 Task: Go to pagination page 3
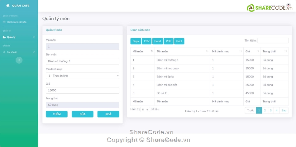(271, 110)
